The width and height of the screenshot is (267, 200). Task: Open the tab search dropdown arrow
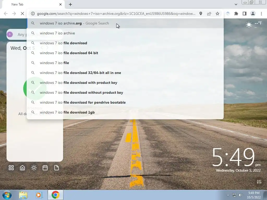pos(236,4)
